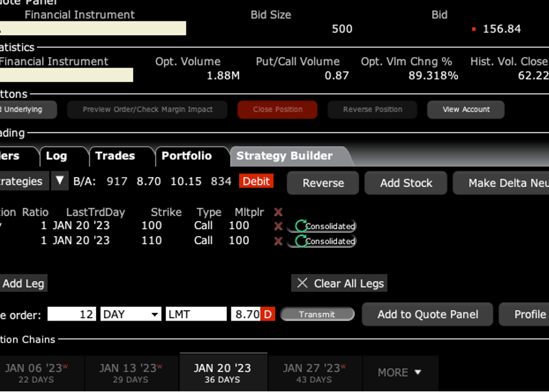Screen dimensions: 549x392
Task: Switch to the Portfolio tab
Action: click(186, 156)
